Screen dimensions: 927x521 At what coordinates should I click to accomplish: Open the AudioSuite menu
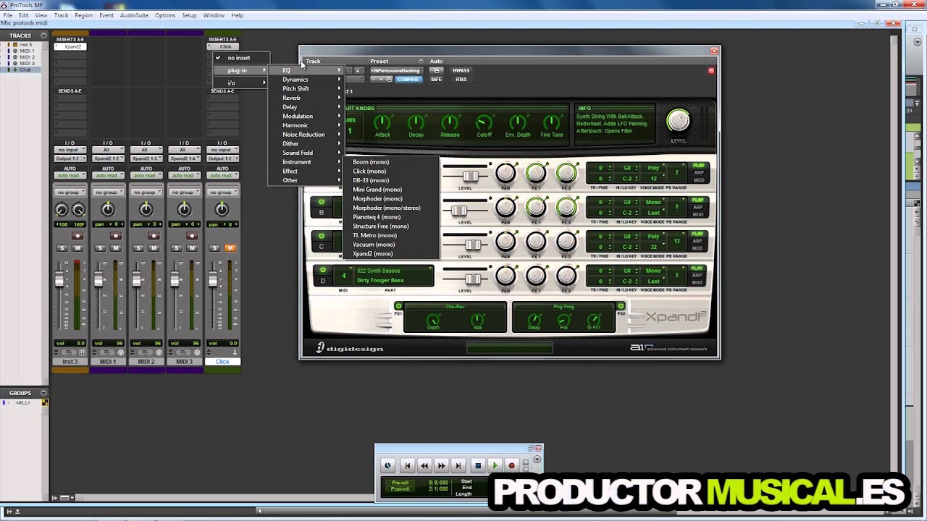pos(134,15)
